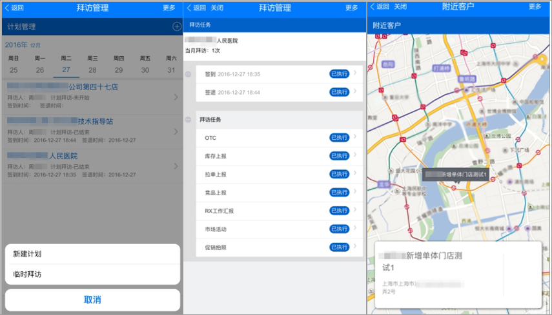Tap the 取消 button

point(92,300)
